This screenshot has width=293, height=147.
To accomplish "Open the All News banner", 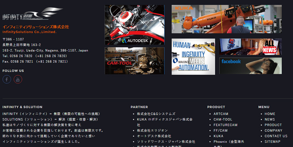I will pos(250,47).
